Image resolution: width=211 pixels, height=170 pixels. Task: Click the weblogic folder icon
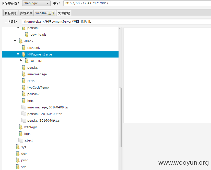[21, 127]
